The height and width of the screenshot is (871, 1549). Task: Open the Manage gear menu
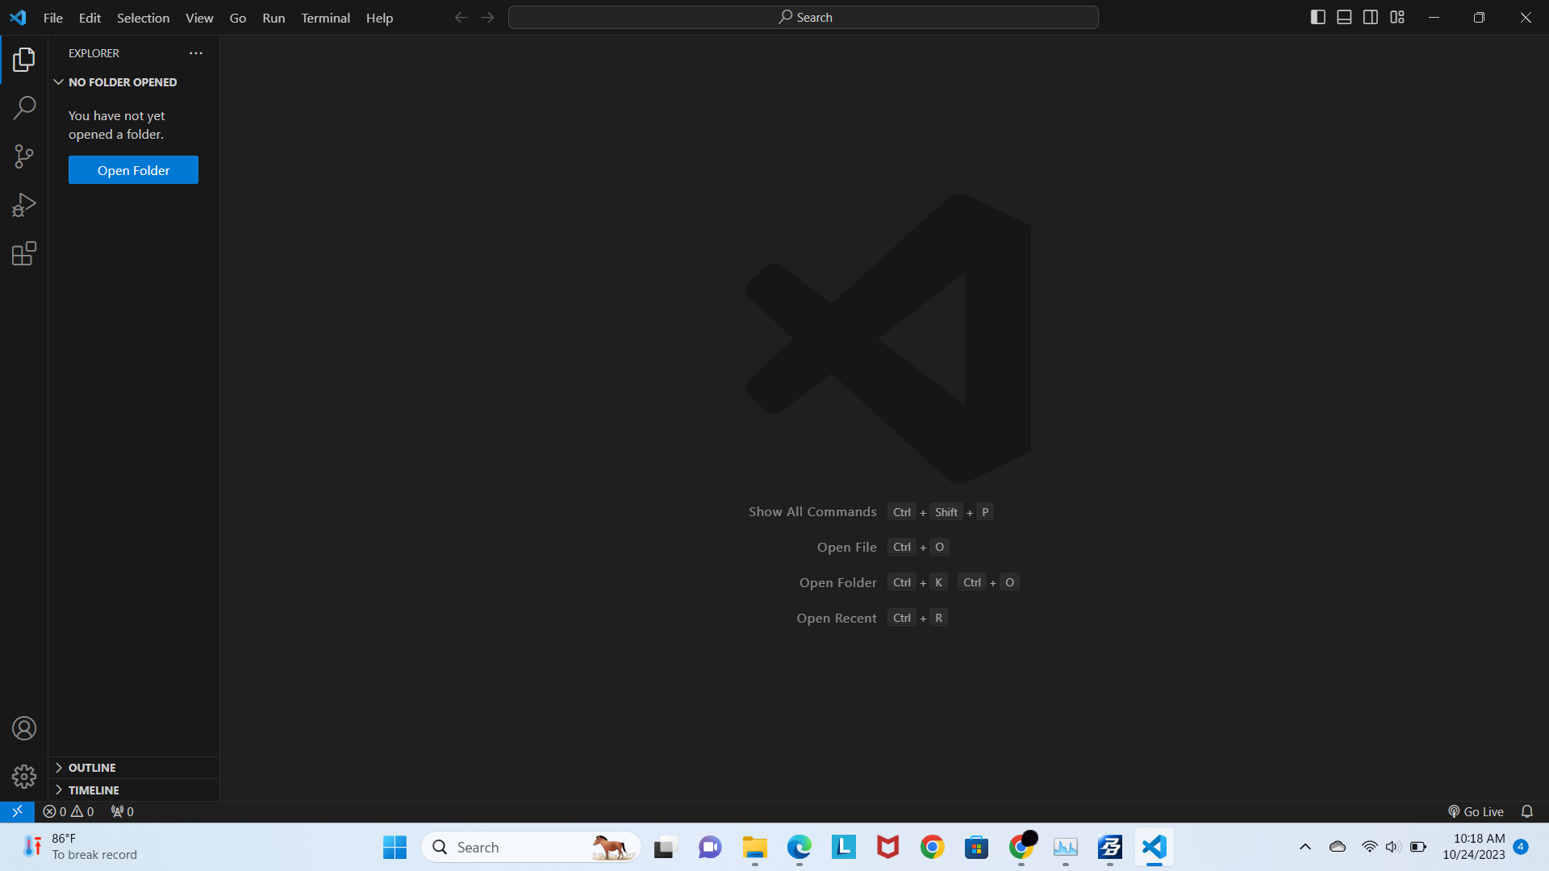[x=23, y=776]
